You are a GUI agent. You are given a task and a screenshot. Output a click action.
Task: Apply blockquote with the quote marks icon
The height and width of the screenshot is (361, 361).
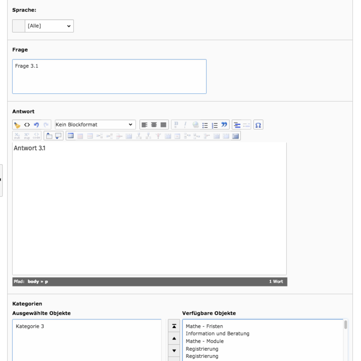pyautogui.click(x=224, y=125)
